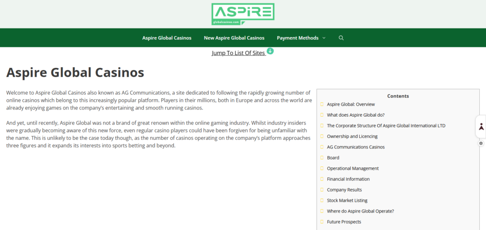Follow the Jump To List Of Sites link

pos(238,53)
